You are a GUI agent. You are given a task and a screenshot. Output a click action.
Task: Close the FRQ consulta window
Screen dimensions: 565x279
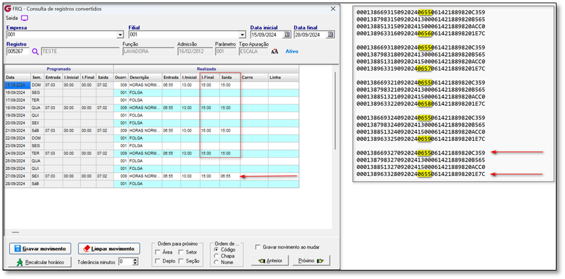pos(333,9)
